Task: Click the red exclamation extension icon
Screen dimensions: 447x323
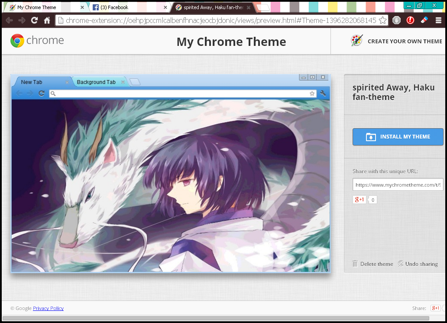Action: (410, 20)
